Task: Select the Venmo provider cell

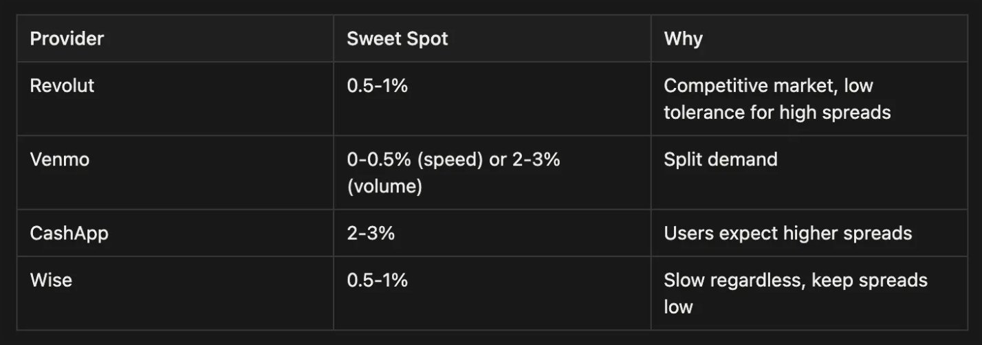Action: click(59, 159)
